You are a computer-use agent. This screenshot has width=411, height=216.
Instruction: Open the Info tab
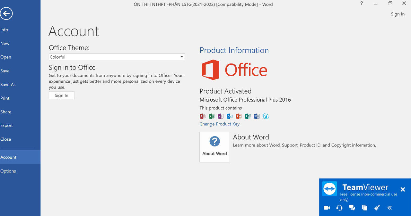click(x=20, y=30)
